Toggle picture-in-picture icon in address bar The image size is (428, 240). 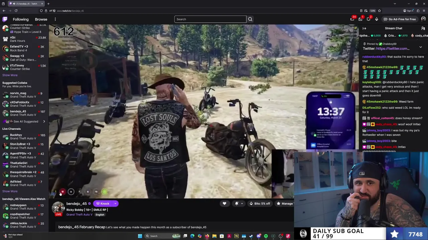(x=366, y=11)
